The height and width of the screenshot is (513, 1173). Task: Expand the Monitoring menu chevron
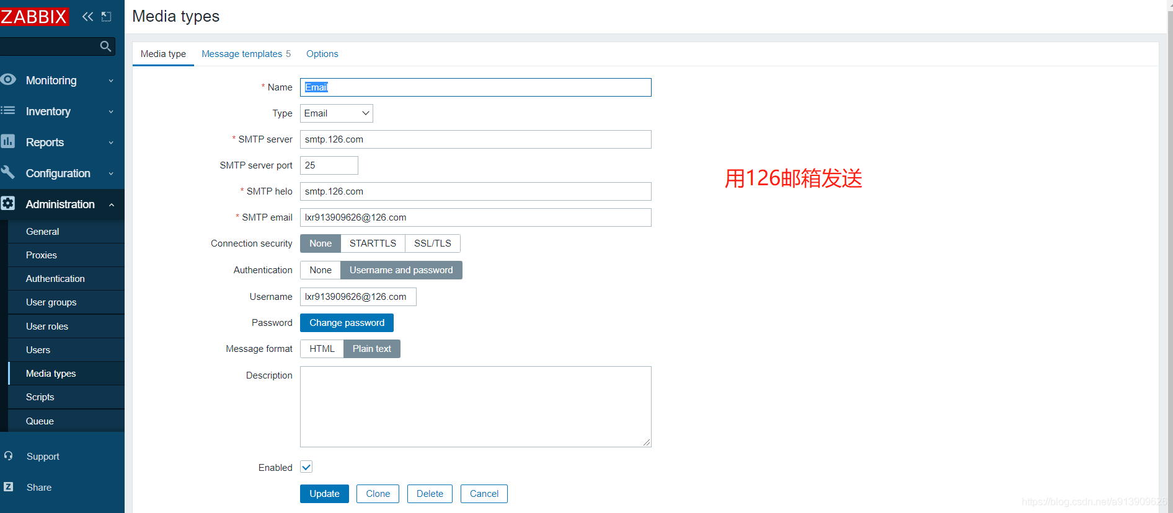pyautogui.click(x=111, y=81)
